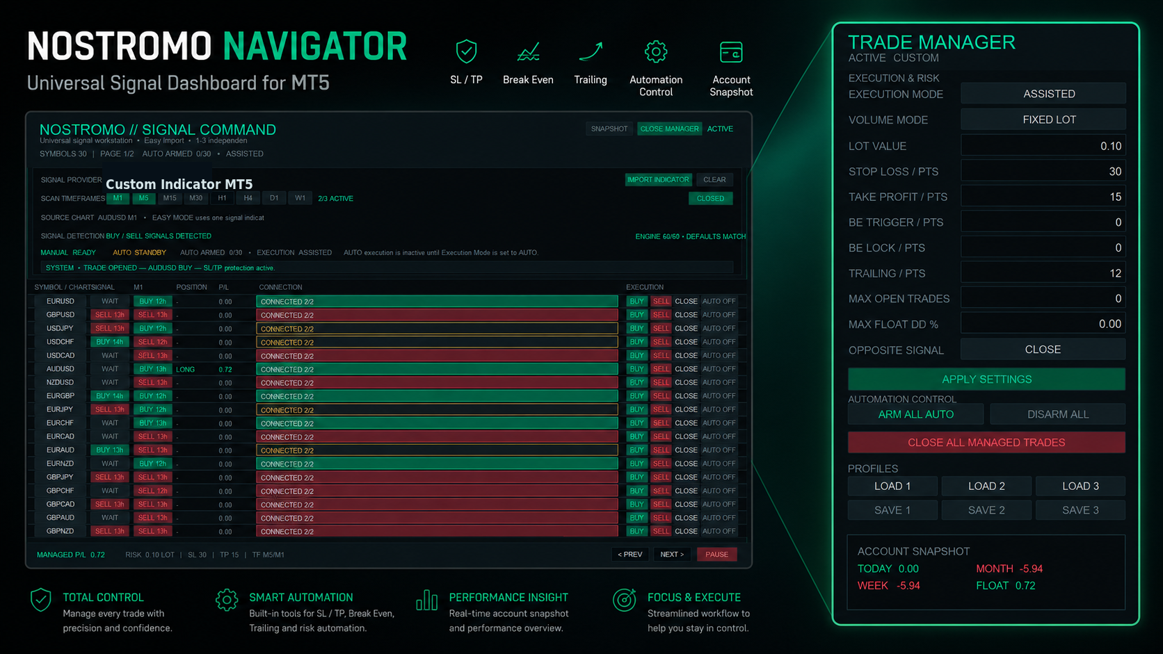Click the USDCHF symbol row label
Screen dimensions: 1163x654
pos(60,342)
